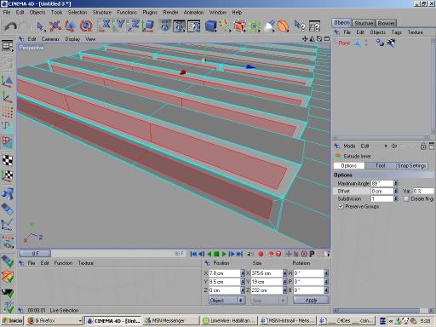436x327 pixels.
Task: Add a Light object from toolbar
Action: (x=269, y=26)
